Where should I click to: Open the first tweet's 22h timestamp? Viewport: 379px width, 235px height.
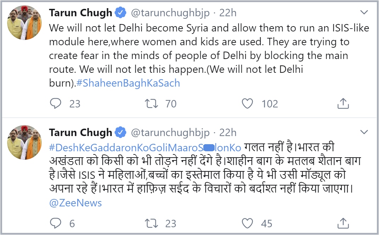[228, 13]
